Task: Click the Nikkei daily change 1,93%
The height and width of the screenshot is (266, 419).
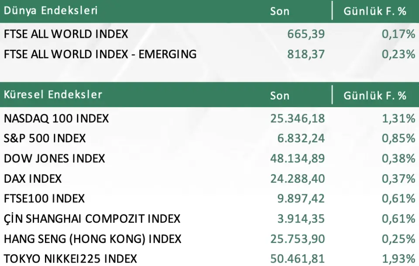Action: click(398, 259)
